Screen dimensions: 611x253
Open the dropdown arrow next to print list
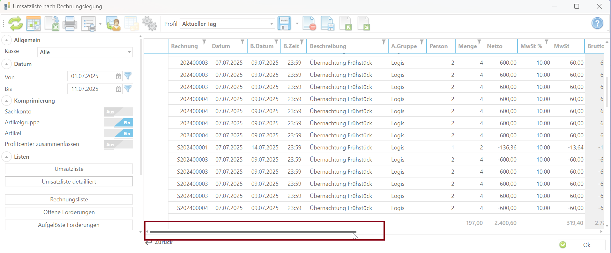pos(100,24)
